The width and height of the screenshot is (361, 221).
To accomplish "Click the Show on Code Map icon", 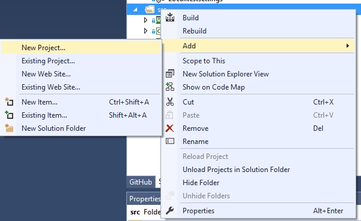I will [170, 87].
